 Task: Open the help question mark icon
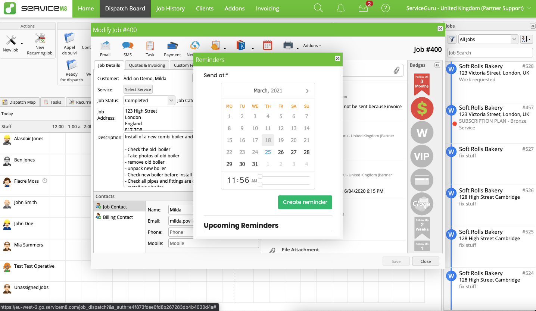pyautogui.click(x=386, y=8)
